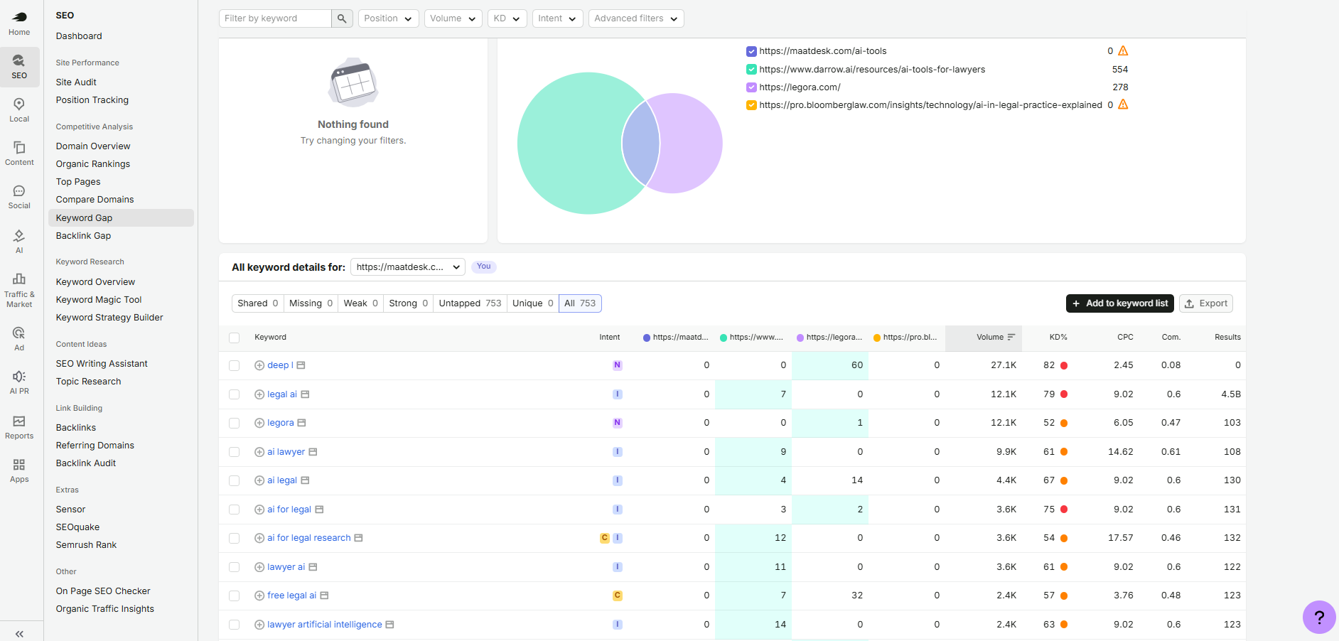Open the Apps section icon
The width and height of the screenshot is (1339, 641).
tap(19, 470)
